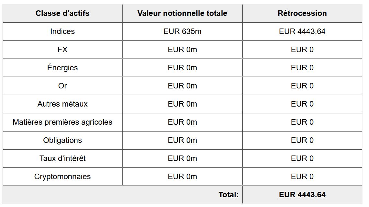Select the FX asset class cell

[63, 50]
